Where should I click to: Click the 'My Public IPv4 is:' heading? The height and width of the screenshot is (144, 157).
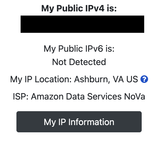(x=79, y=8)
